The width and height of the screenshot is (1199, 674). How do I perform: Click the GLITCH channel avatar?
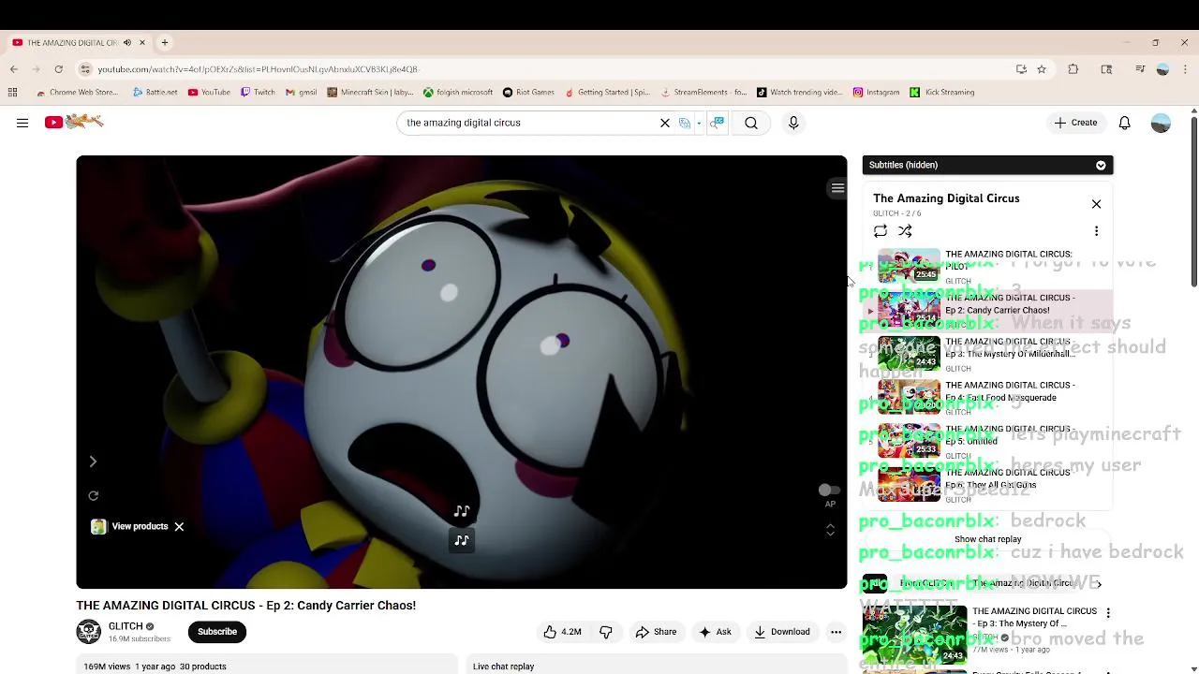88,632
